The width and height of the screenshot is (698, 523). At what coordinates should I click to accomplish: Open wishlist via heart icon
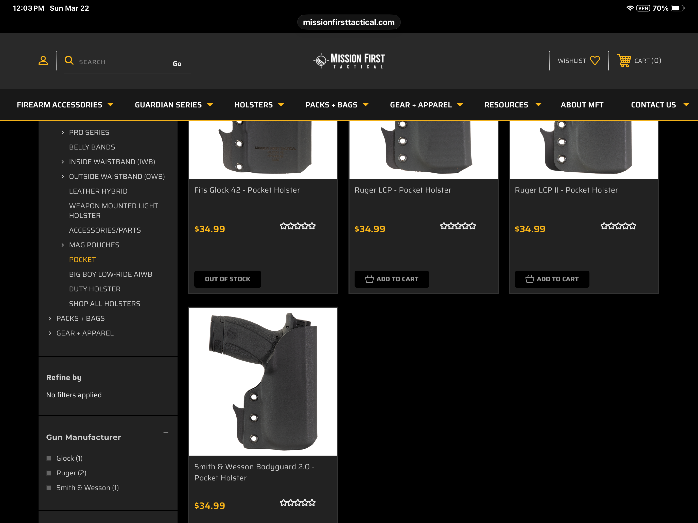point(595,61)
